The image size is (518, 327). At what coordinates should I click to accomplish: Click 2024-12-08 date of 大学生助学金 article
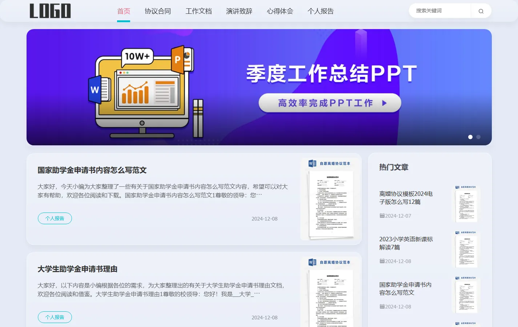[x=264, y=318]
